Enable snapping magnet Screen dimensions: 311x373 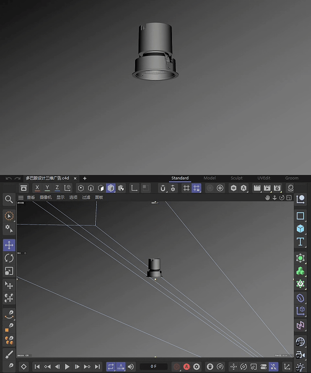tap(163, 188)
